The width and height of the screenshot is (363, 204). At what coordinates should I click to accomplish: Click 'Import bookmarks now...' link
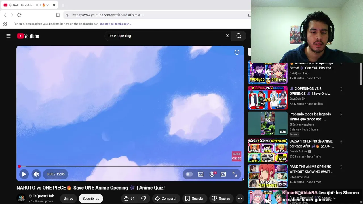[x=115, y=24]
